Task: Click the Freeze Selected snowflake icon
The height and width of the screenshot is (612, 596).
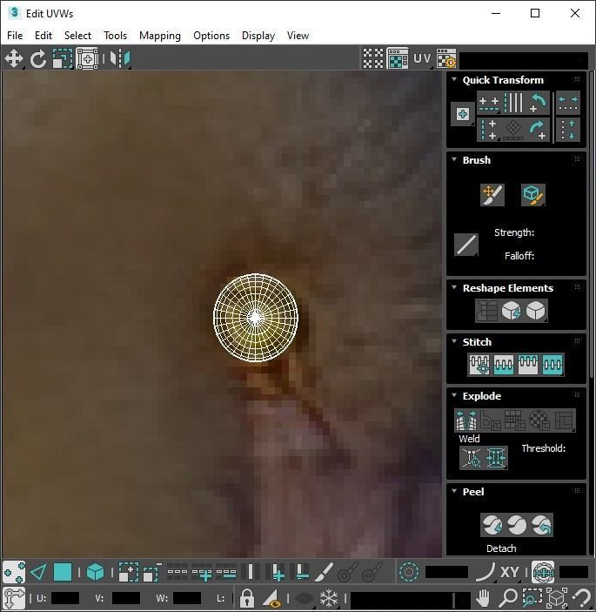Action: 329,597
